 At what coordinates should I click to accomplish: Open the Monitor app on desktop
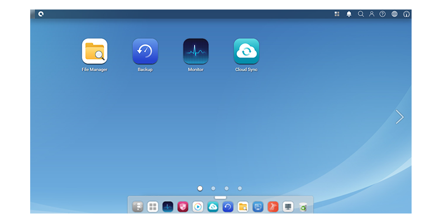pos(195,51)
